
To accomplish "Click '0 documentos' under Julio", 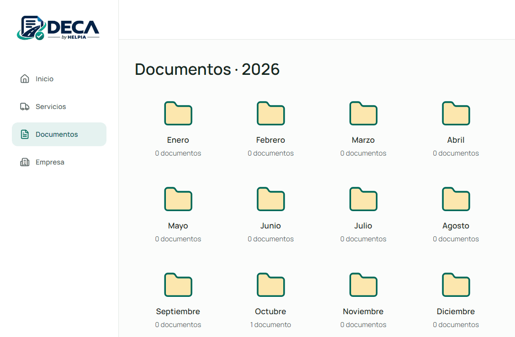I will pyautogui.click(x=363, y=239).
